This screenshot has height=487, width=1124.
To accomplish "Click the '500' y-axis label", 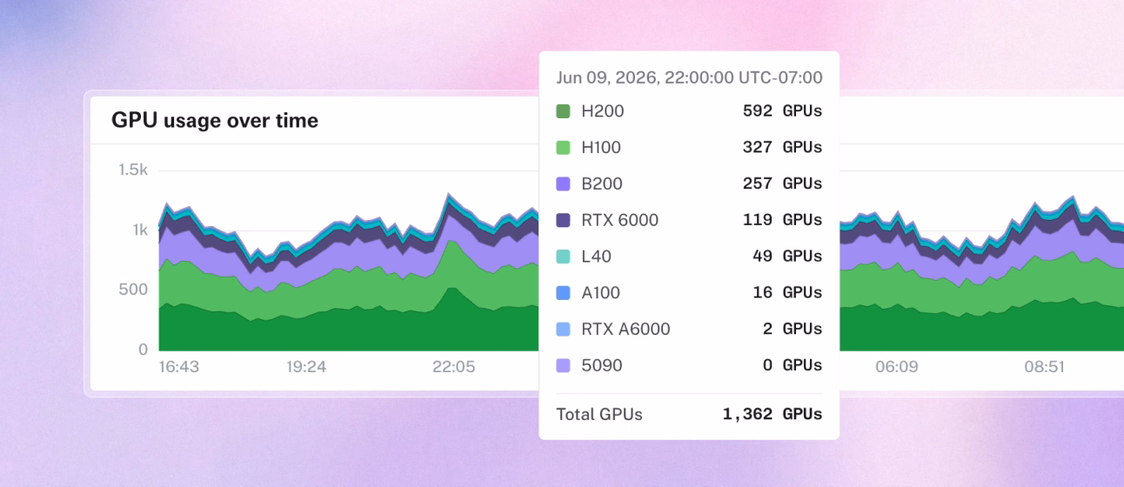I will coord(133,290).
